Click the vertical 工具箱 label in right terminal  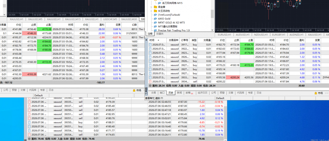tap(146, 91)
